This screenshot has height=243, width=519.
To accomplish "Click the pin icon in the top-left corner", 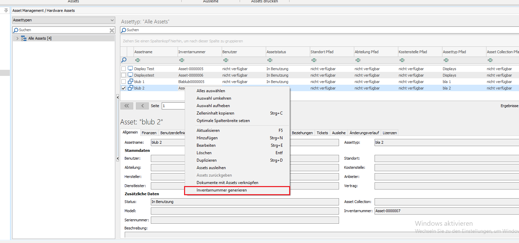I will tap(6, 11).
